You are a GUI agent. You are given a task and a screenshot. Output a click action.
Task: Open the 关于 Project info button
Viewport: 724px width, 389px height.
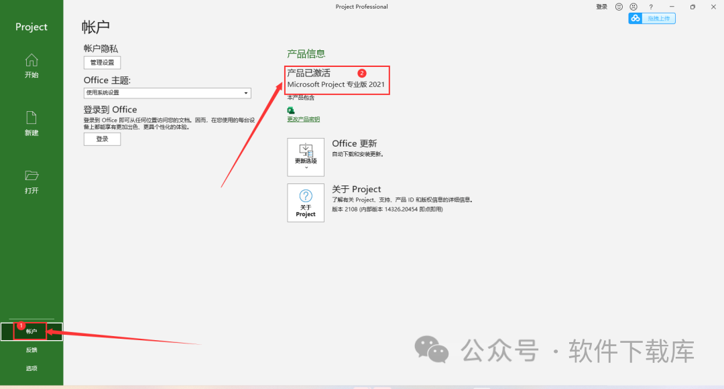(306, 203)
